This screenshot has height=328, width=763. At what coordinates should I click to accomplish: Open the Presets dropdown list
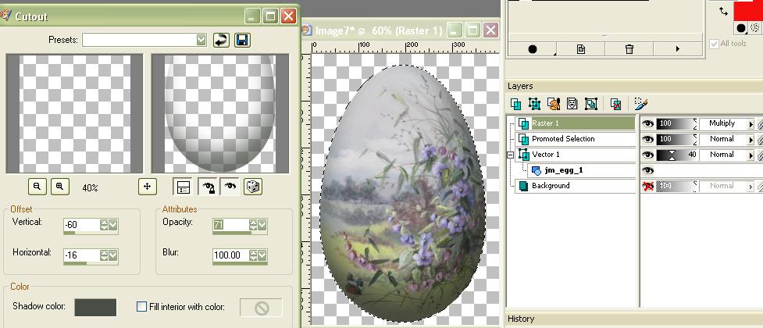(201, 40)
